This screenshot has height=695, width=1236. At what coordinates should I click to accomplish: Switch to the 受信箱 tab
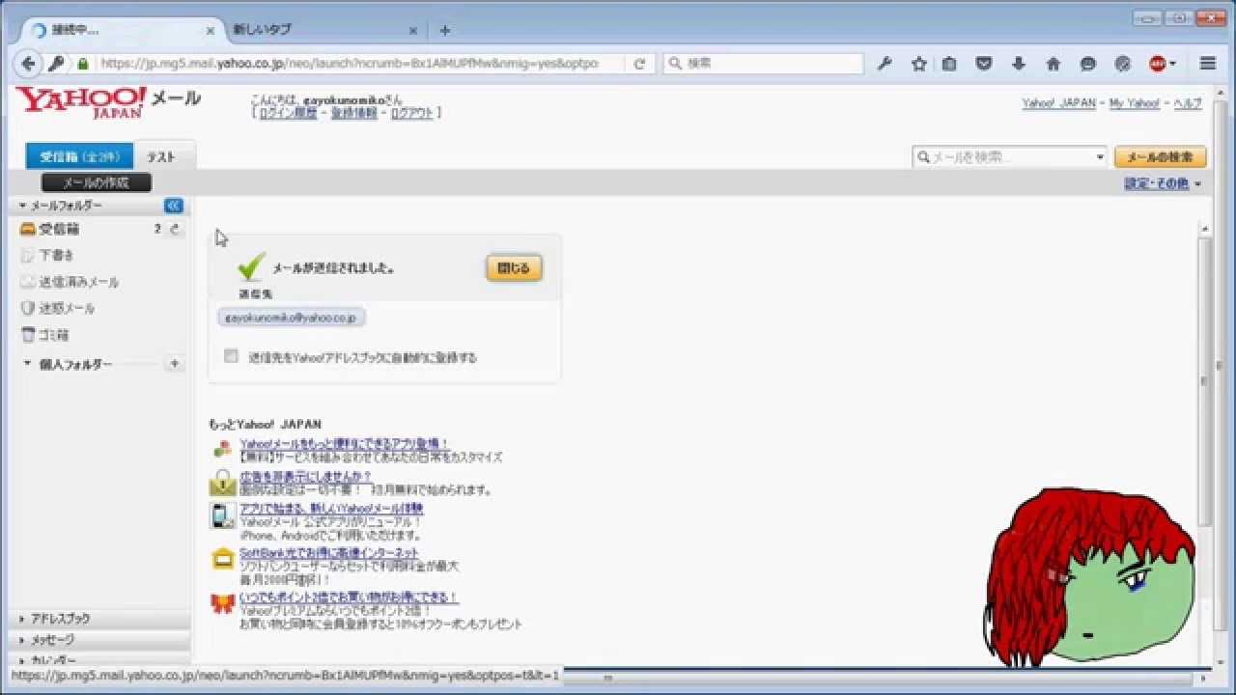coord(79,156)
